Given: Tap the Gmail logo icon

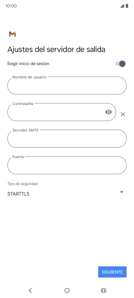Looking at the screenshot, I should pos(12,34).
